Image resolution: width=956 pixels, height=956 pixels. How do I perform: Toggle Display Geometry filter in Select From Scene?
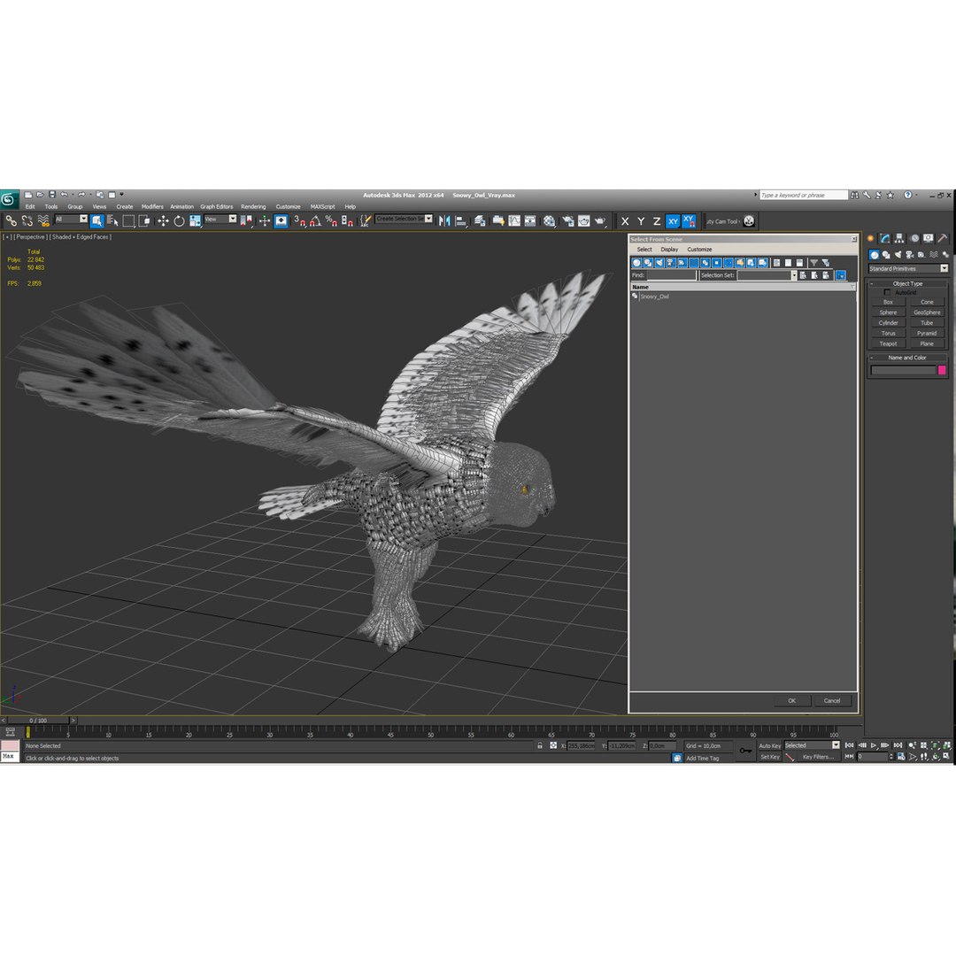(636, 263)
